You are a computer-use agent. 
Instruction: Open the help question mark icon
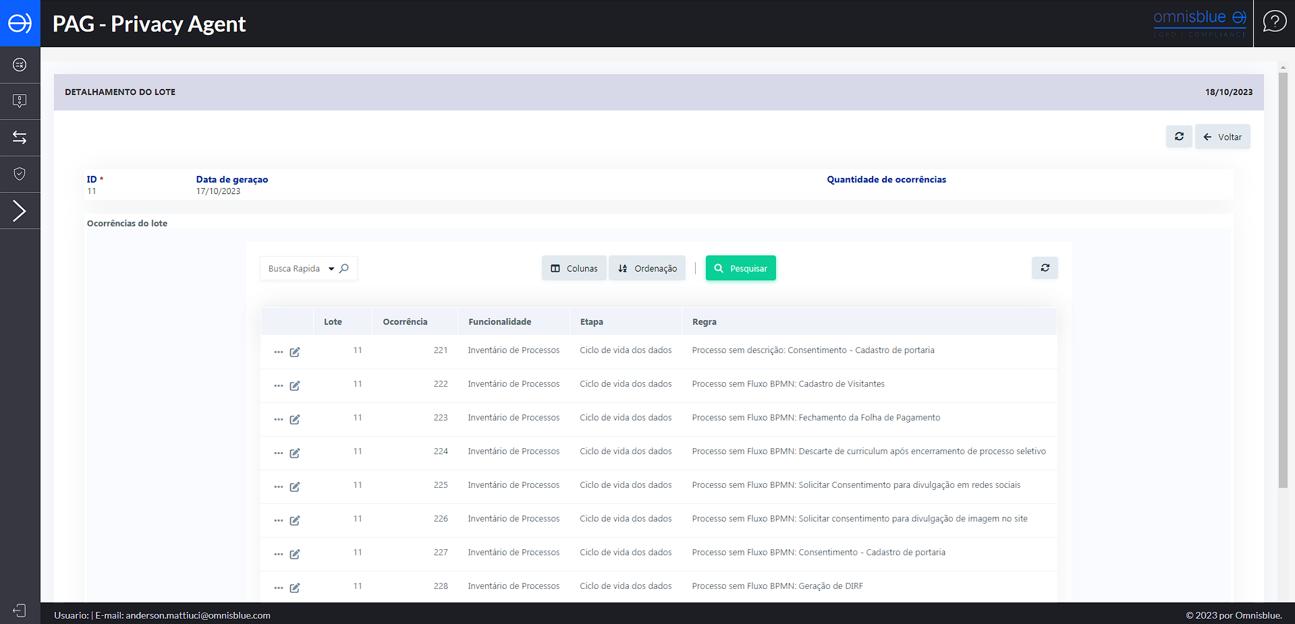[1274, 22]
